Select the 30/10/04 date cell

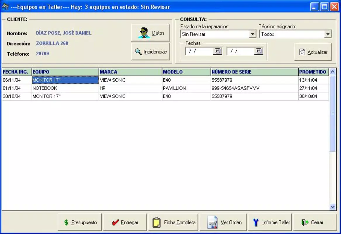tap(17, 96)
